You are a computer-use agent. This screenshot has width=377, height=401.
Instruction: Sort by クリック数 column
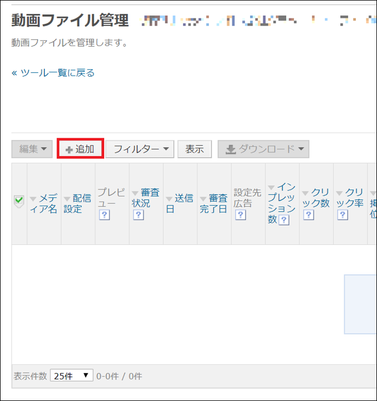(x=316, y=198)
